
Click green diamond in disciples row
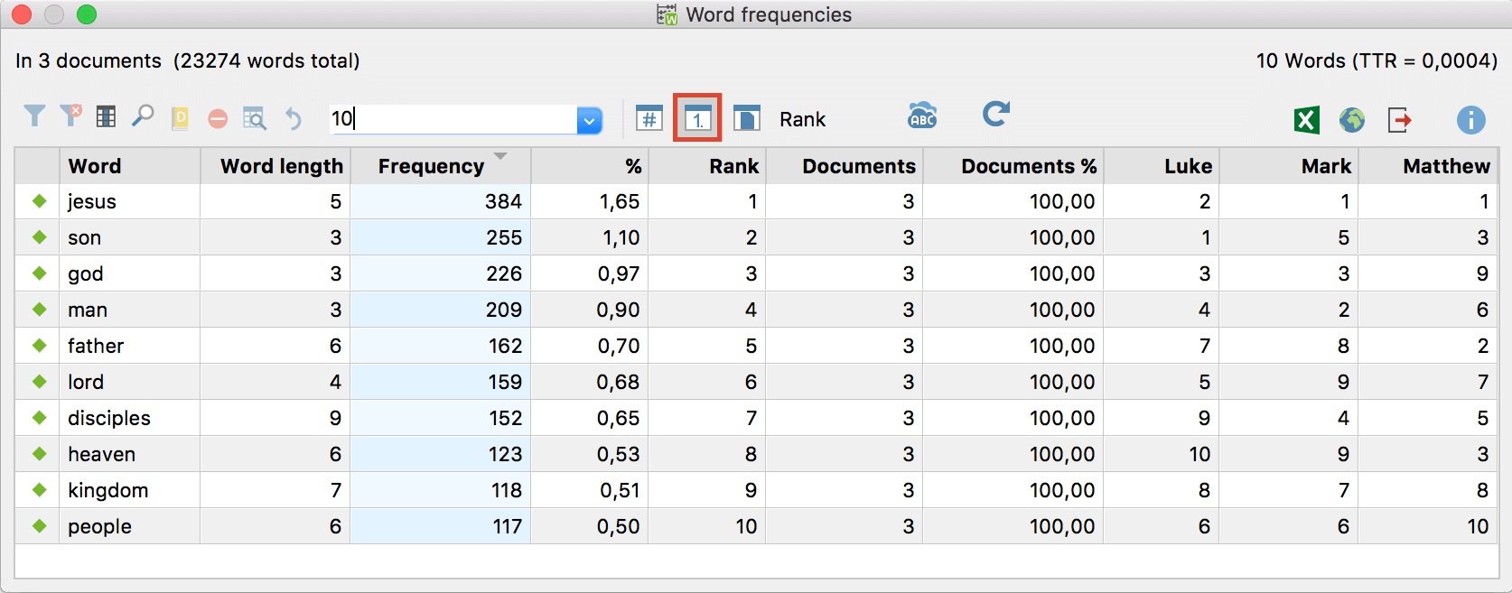coord(39,418)
